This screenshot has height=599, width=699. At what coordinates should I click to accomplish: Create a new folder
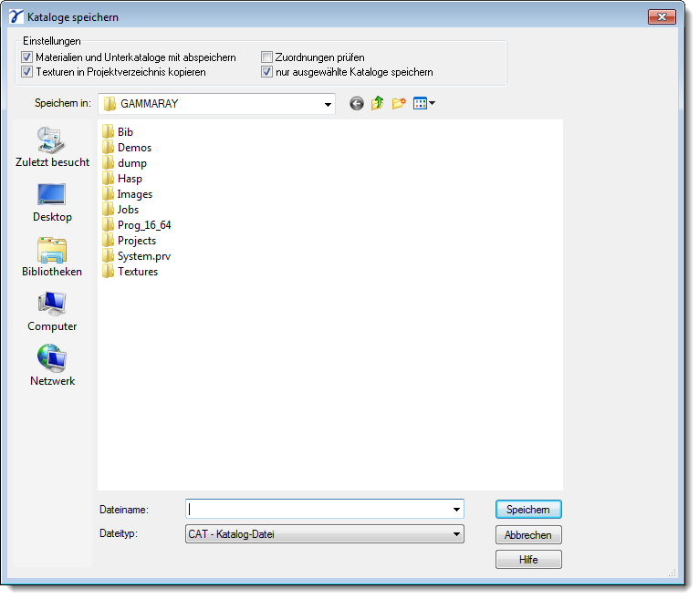point(399,103)
